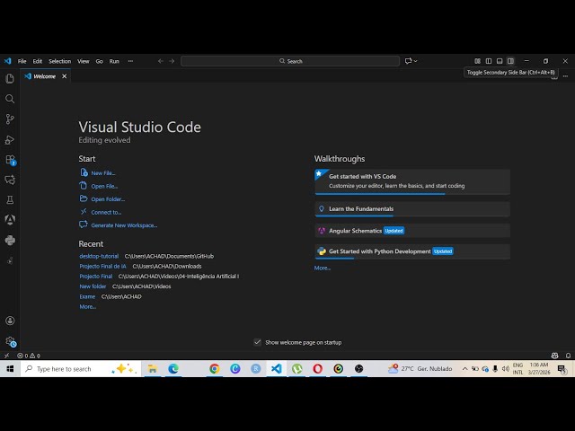Open Copilot status icon in status bar
Viewport: 575px width, 431px height.
point(554,356)
